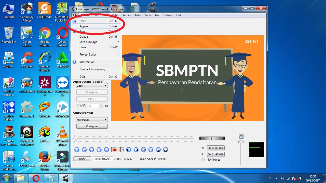Screen dimensions: 326x183
Task: Click the vertical volume slider handle
Action: click(241, 142)
